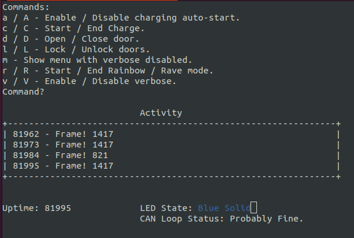
Task: Click the show menu verbose disabled line
Action: [x=98, y=60]
